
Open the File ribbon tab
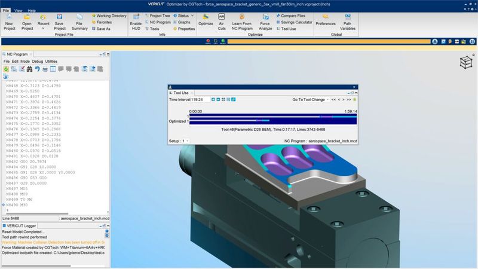tap(6, 10)
